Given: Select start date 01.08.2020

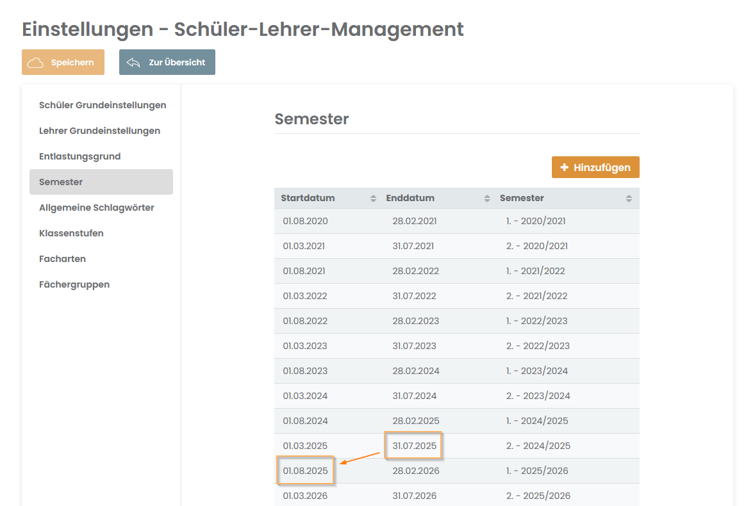Looking at the screenshot, I should tap(305, 221).
